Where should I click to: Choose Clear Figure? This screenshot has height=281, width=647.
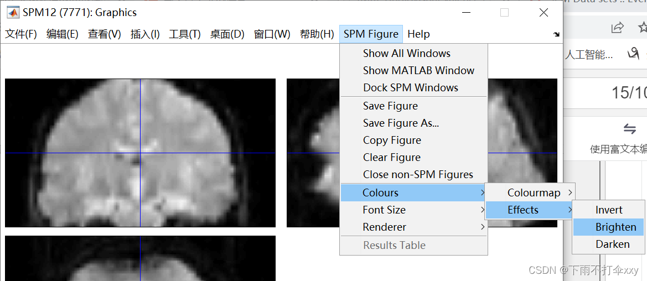(413, 157)
